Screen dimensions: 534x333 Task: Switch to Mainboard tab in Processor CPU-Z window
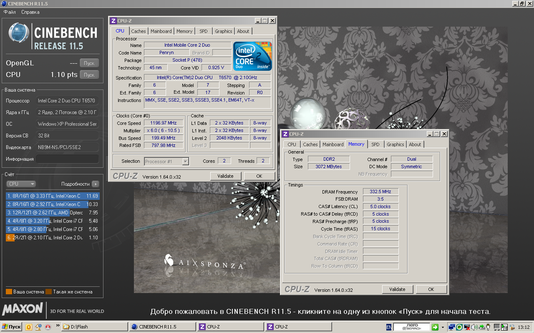[161, 31]
